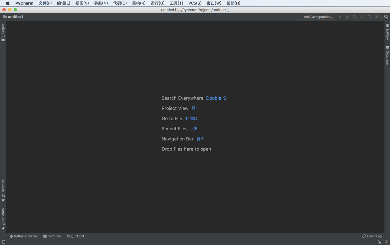Open the Event Log
This screenshot has width=390, height=245.
[x=372, y=236]
